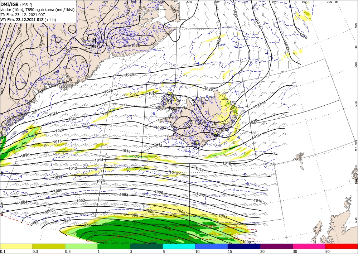
Task: Click the legend value '0.1'
Action: (3, 251)
